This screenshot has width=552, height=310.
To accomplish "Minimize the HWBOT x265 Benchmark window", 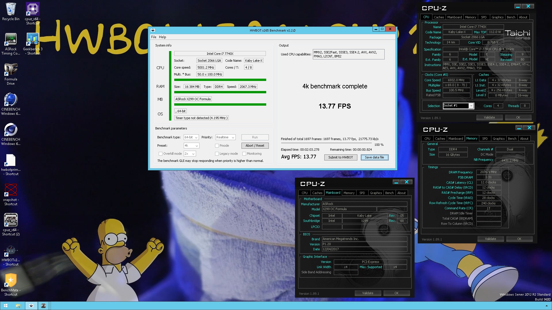I will pos(376,29).
